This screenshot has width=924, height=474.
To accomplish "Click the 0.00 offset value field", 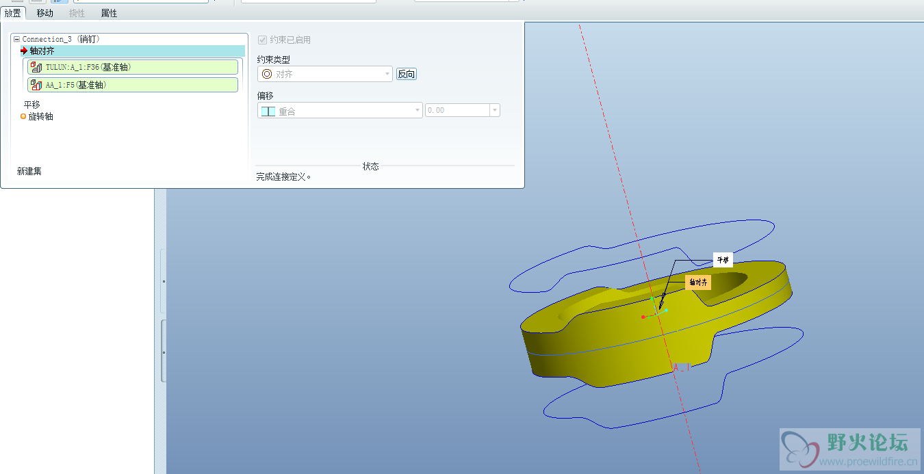I will click(x=457, y=110).
